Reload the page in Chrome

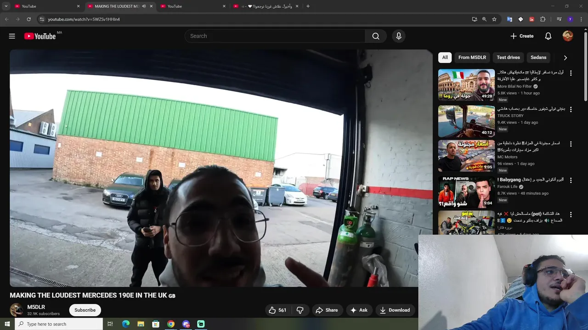click(x=28, y=19)
